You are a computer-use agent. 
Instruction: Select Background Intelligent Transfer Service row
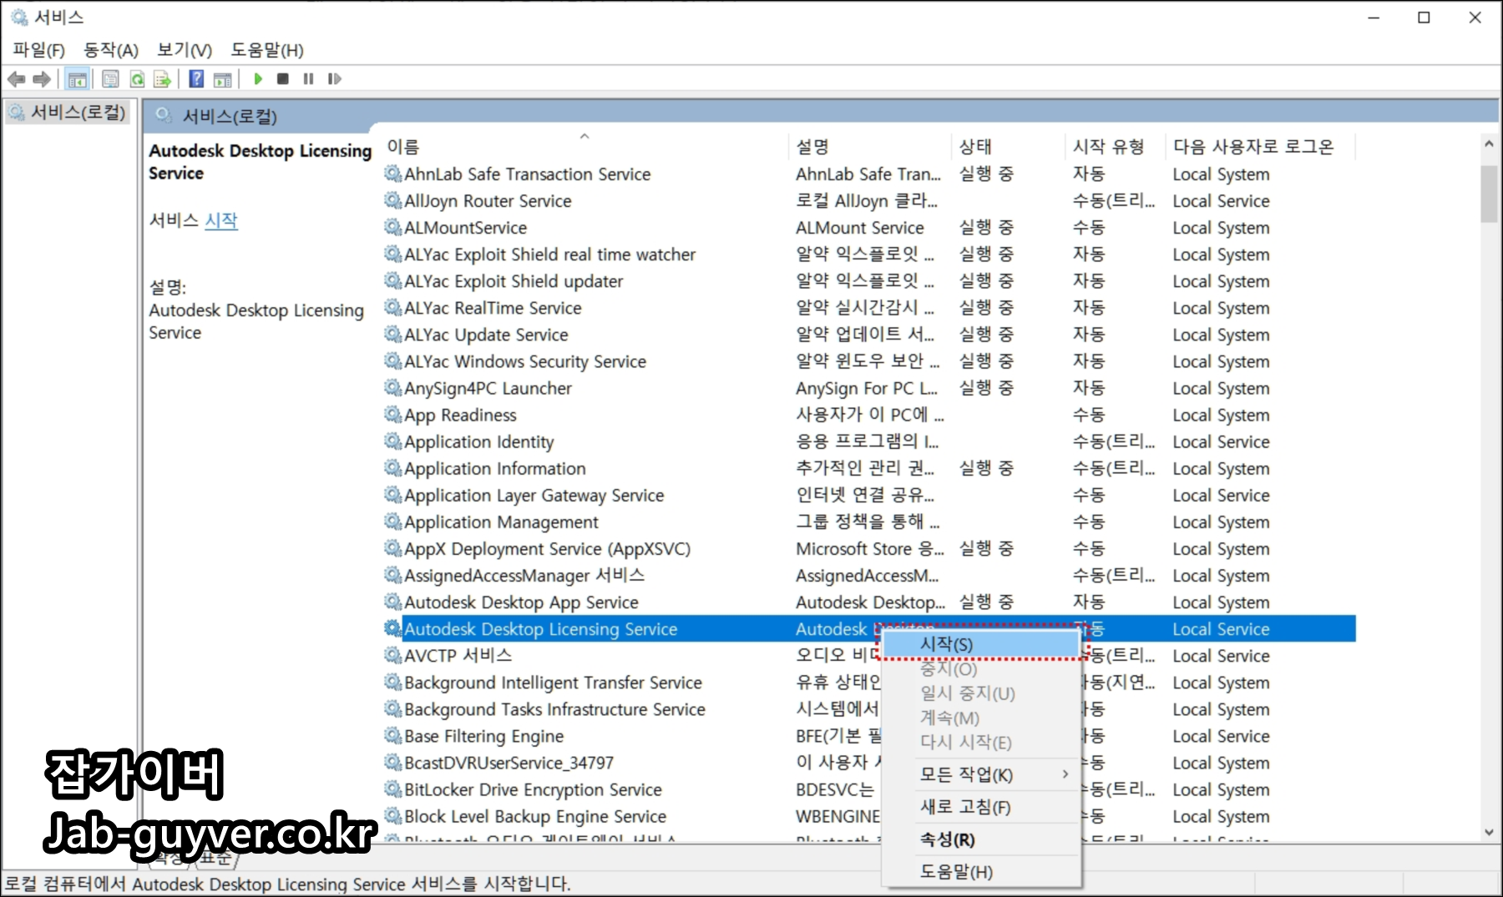point(869,683)
